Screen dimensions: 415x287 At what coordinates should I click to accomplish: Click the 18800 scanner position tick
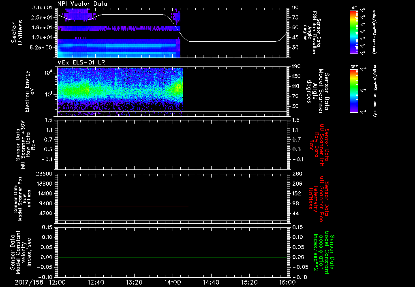pos(44,184)
